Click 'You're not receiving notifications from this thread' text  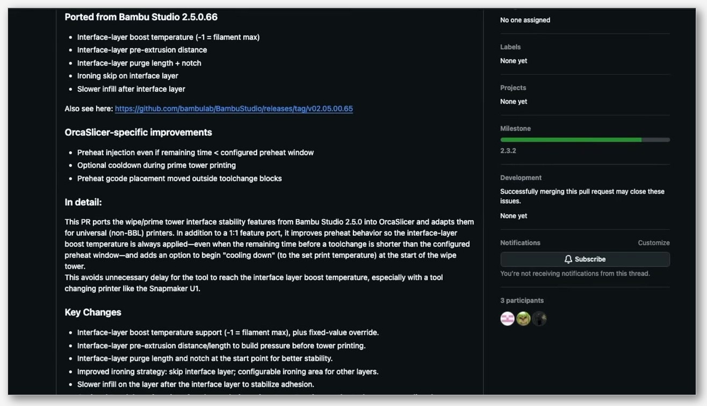point(575,274)
